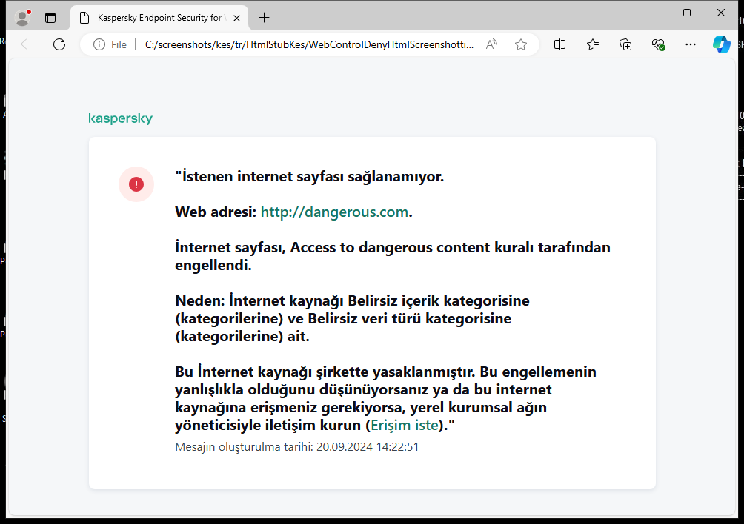This screenshot has width=744, height=524.
Task: Select the Kaspersky Endpoint Security tab
Action: click(x=159, y=18)
